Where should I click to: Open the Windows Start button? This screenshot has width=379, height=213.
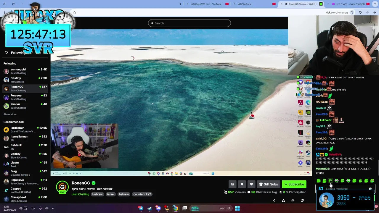[237, 208]
